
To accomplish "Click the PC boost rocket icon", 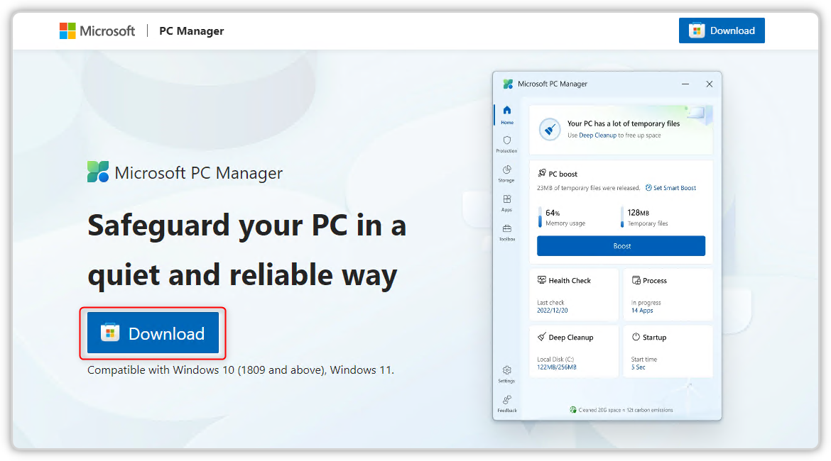I will click(x=542, y=173).
